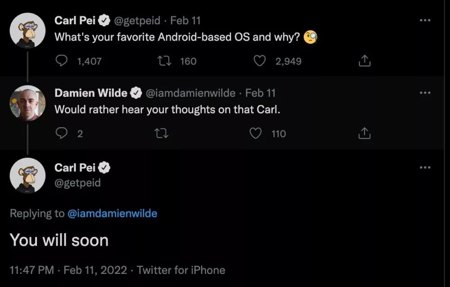
Task: Open more options on 'You will soon' tweet
Action: coord(424,167)
